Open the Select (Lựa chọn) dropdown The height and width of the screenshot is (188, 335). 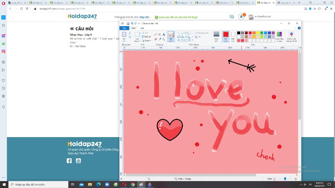pyautogui.click(x=137, y=40)
